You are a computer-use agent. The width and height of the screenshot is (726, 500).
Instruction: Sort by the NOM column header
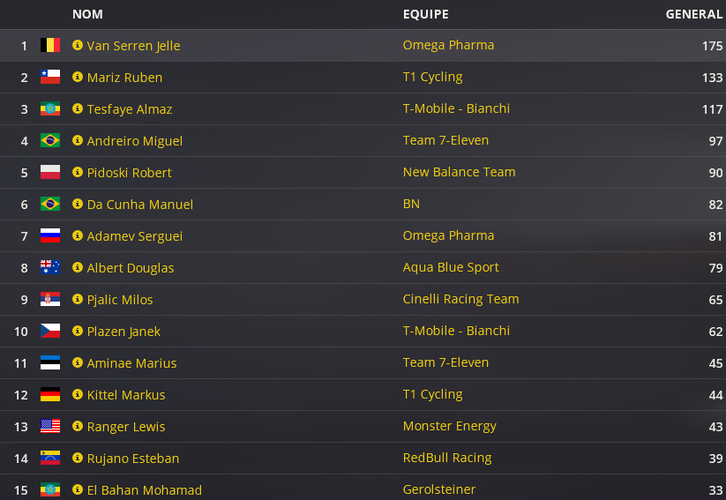(x=87, y=14)
